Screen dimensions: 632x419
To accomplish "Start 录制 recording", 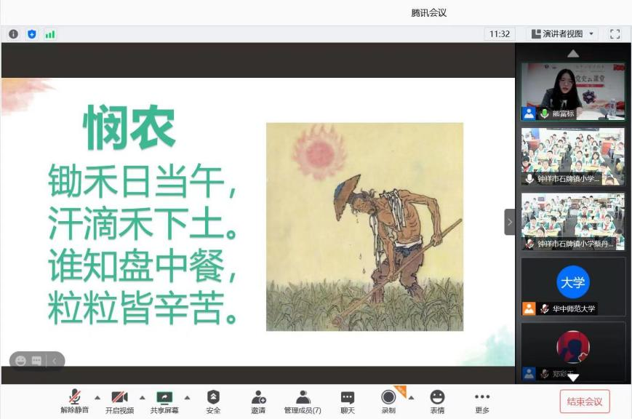I will pos(388,402).
